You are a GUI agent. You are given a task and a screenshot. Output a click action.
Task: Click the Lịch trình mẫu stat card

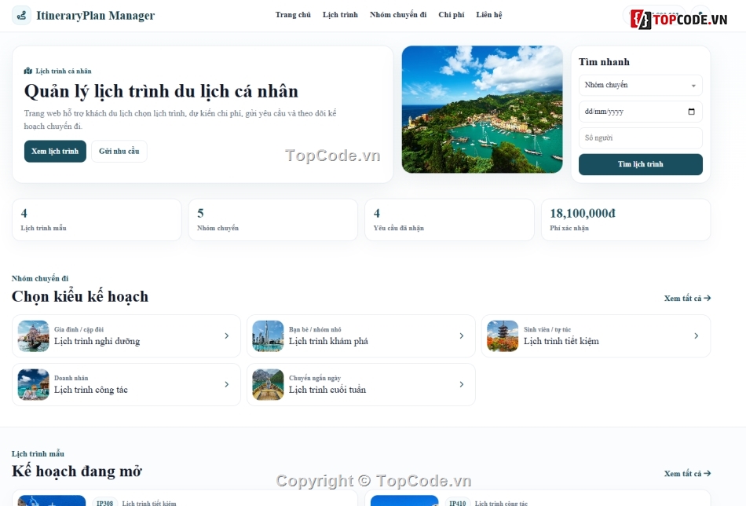click(97, 220)
